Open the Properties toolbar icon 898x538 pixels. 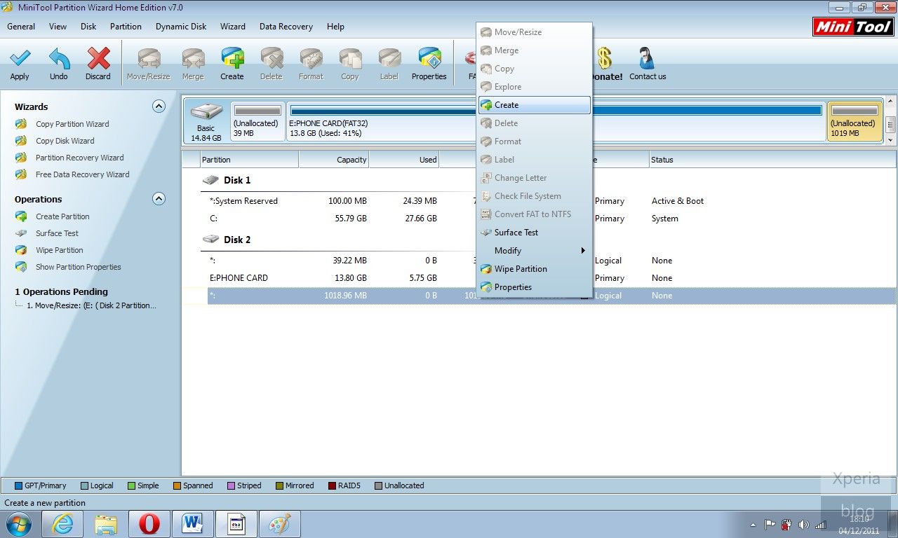click(429, 60)
